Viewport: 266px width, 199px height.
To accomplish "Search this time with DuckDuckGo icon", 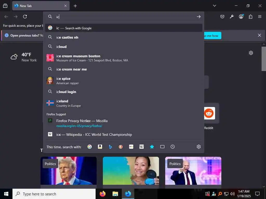I will click(121, 147).
